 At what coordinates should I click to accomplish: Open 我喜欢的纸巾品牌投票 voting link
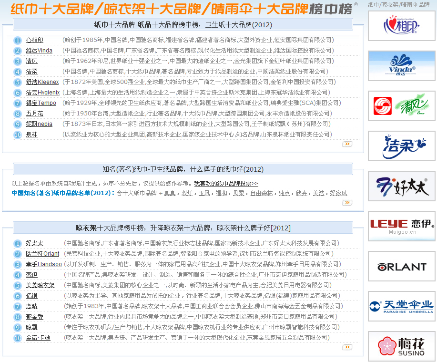click(226, 183)
